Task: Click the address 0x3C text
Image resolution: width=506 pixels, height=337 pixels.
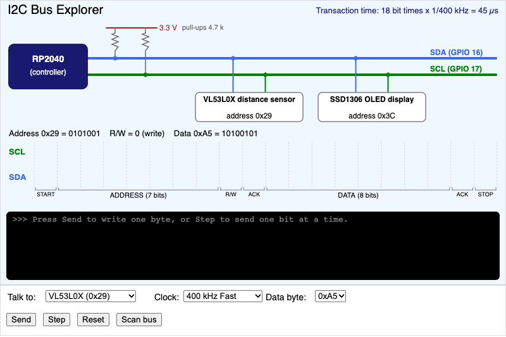Action: click(372, 116)
